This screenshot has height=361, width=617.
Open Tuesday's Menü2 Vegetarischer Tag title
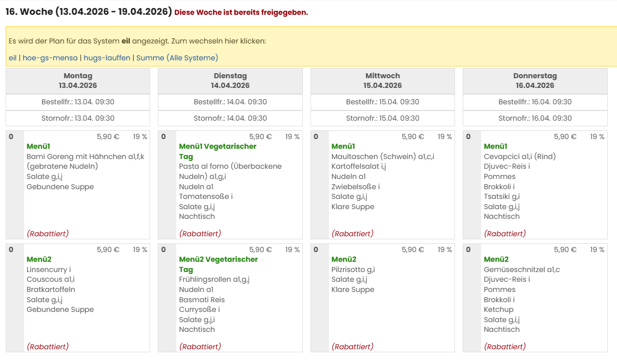click(x=218, y=259)
